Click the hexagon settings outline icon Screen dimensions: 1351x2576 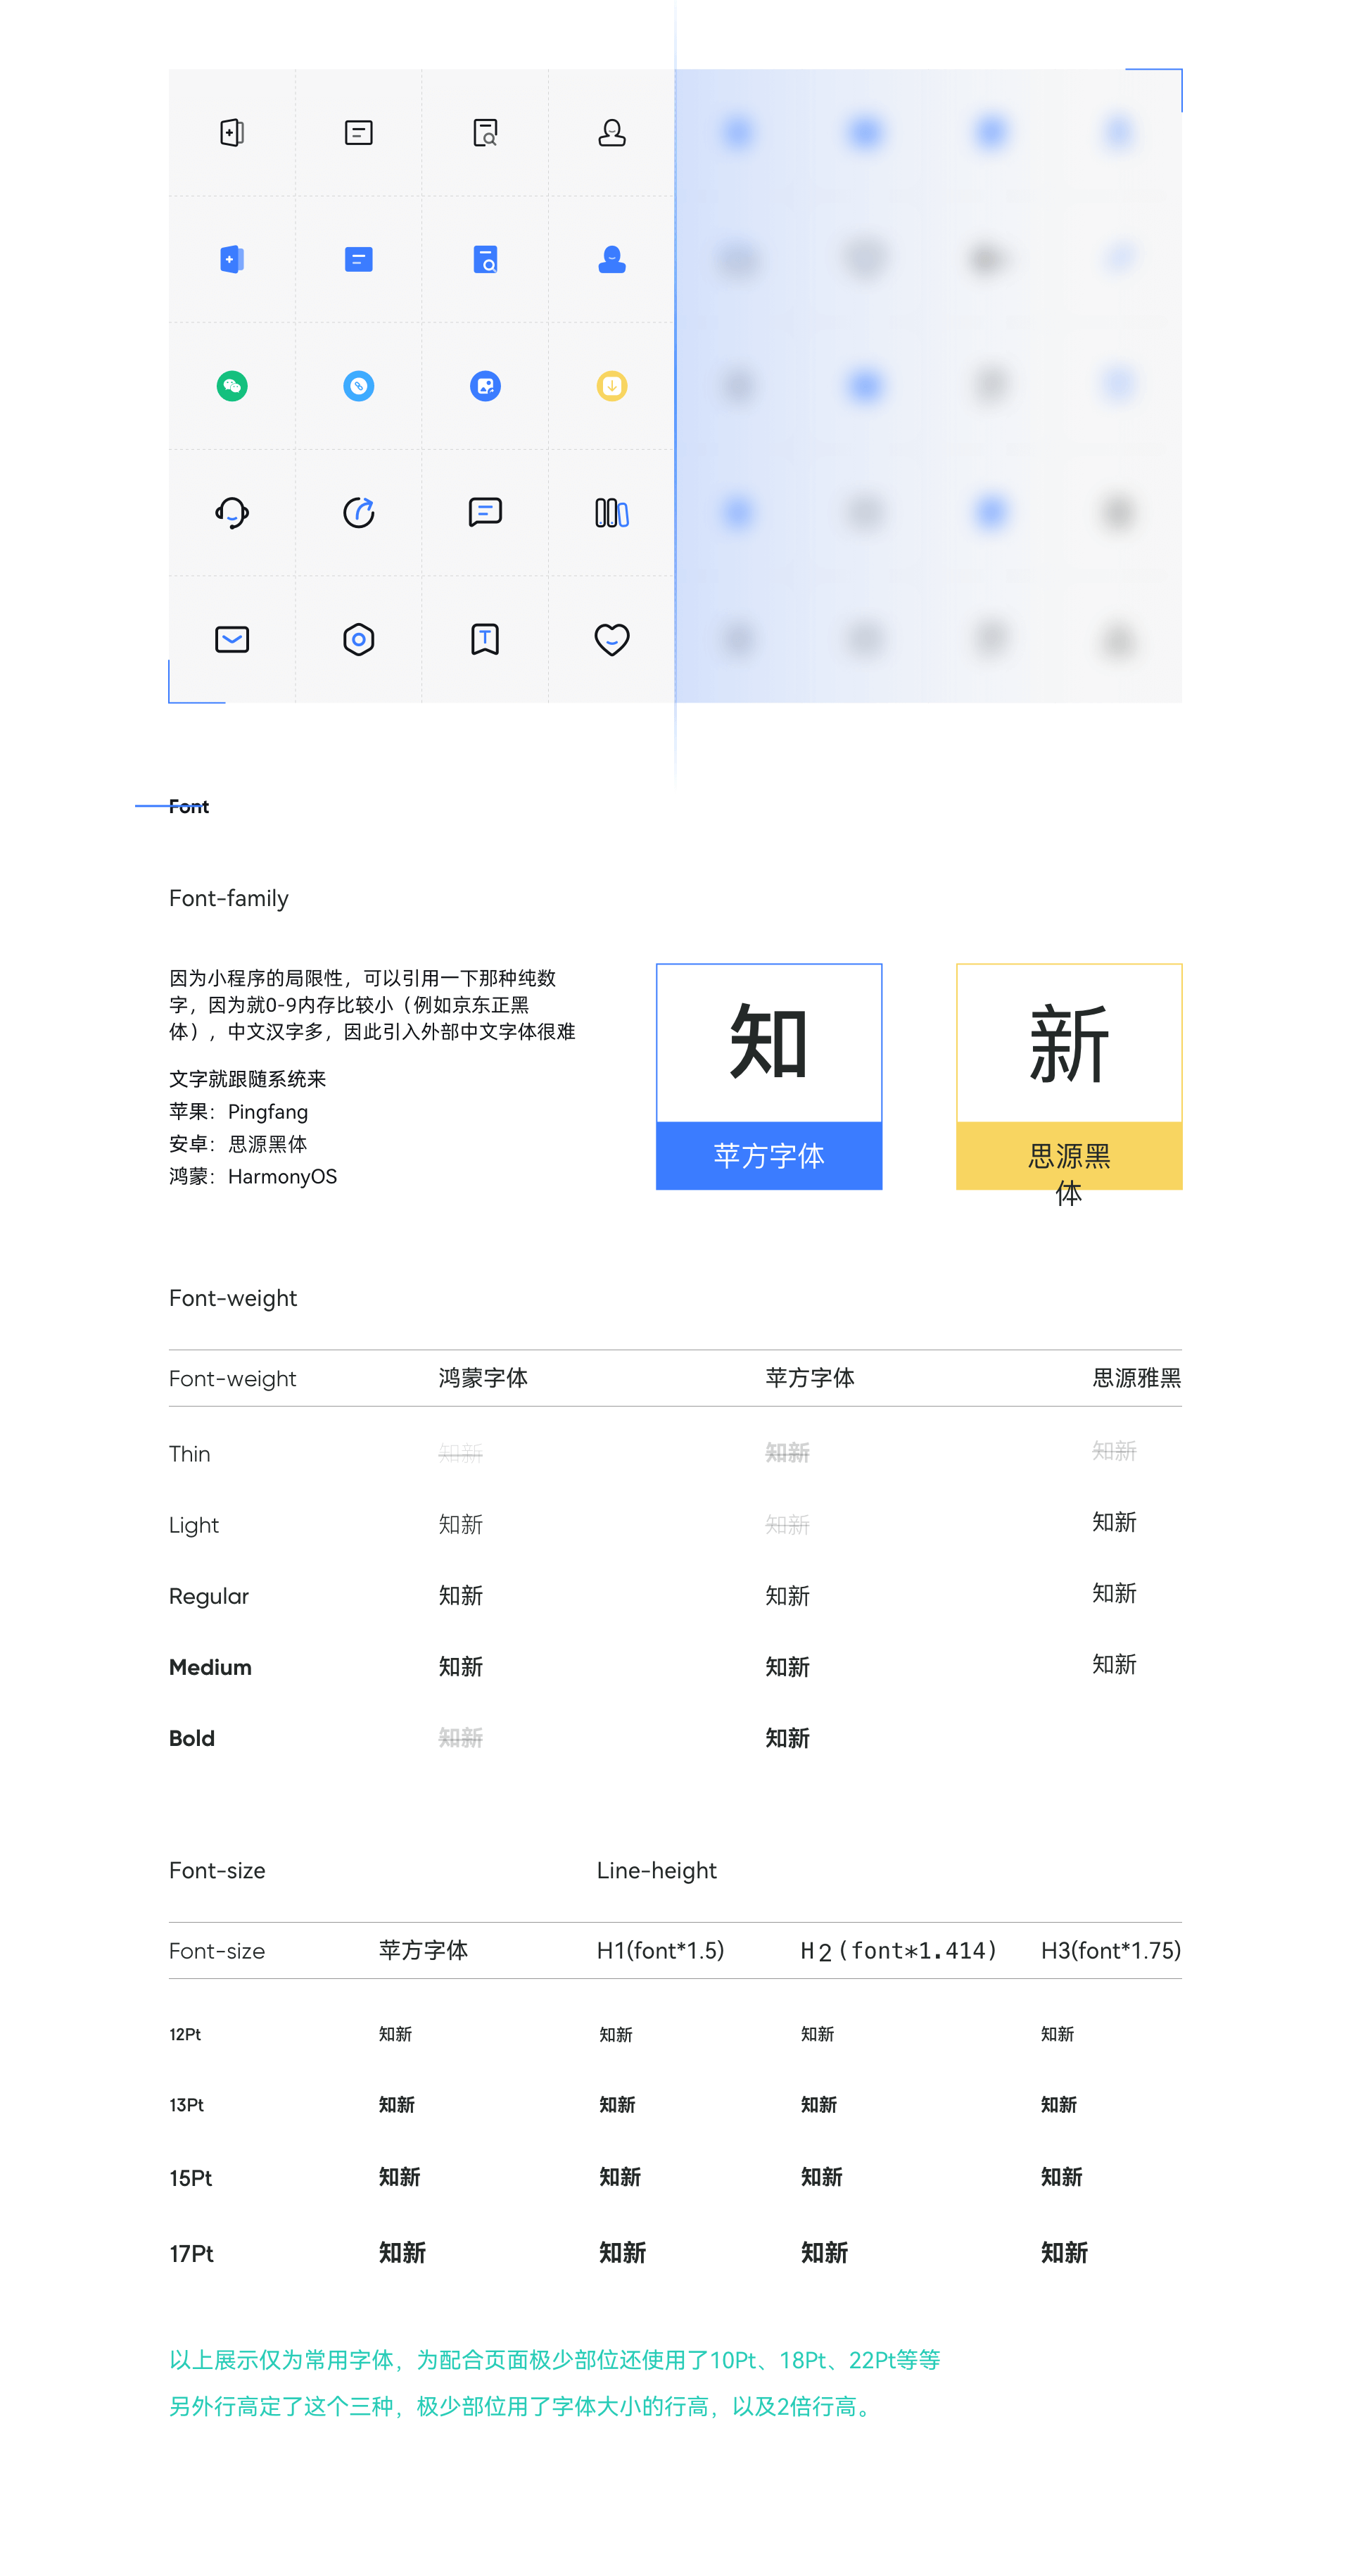tap(359, 639)
